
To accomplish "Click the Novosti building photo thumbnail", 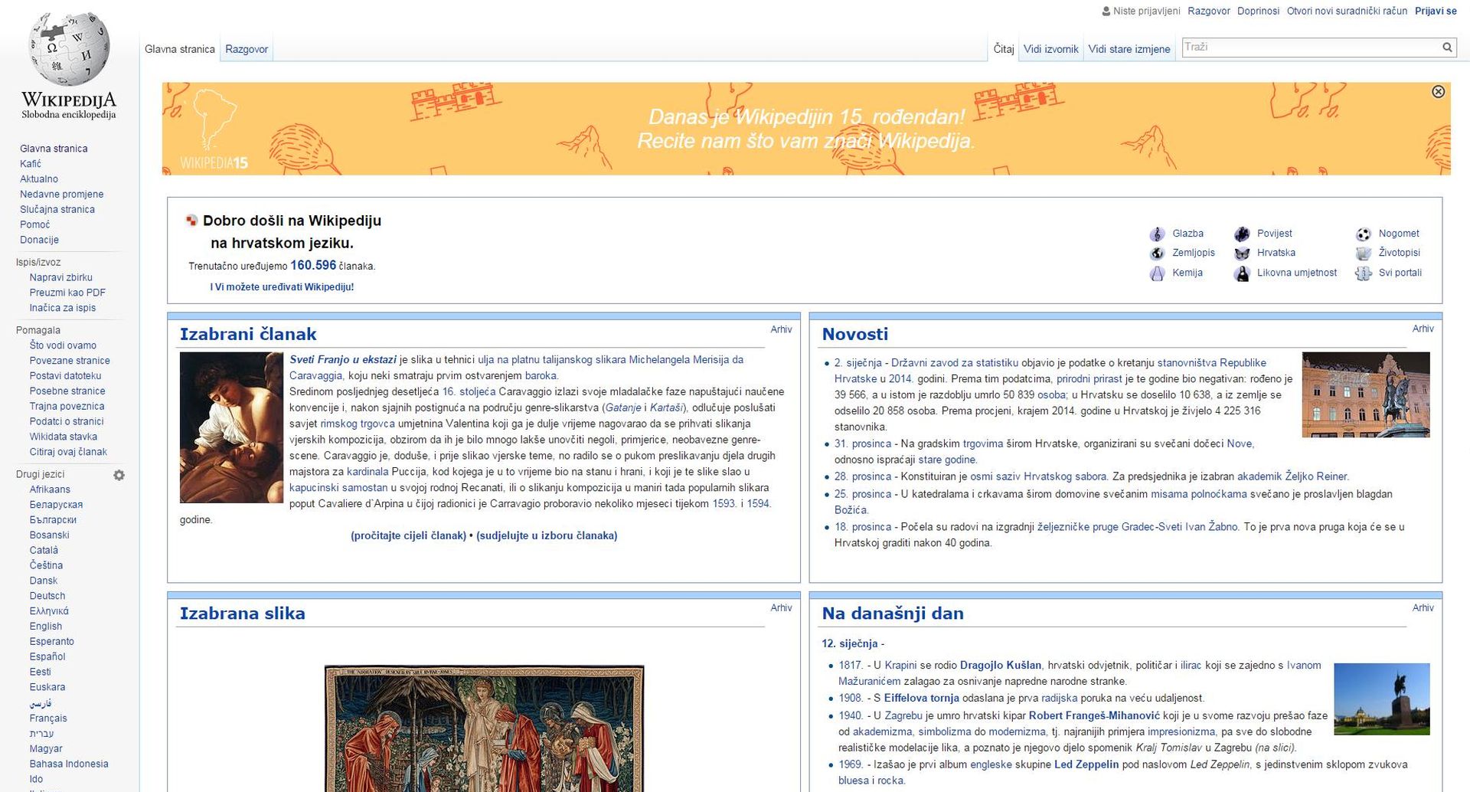I will pyautogui.click(x=1366, y=394).
